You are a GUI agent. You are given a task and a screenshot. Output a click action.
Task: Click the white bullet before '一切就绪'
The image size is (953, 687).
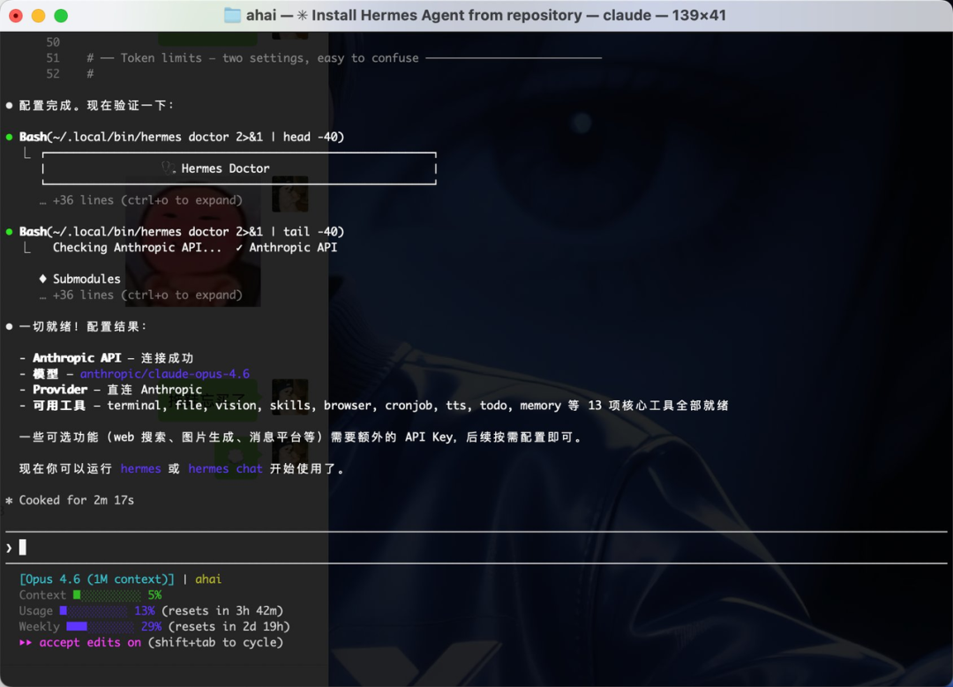pos(9,327)
